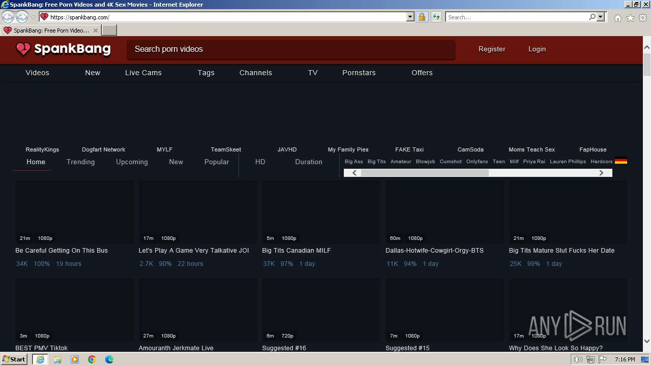Click the site video search field
The width and height of the screenshot is (651, 366).
point(291,49)
